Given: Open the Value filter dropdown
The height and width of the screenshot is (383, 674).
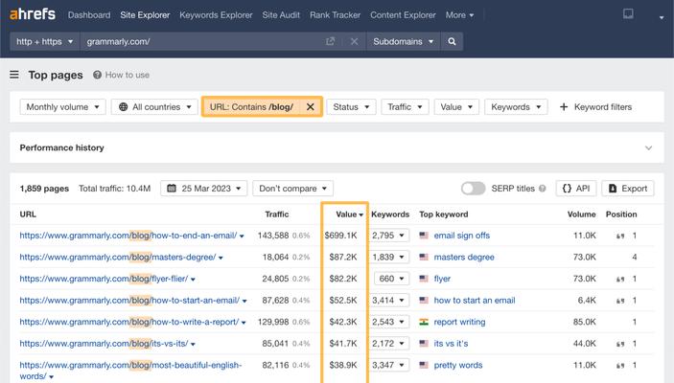Looking at the screenshot, I should pos(456,107).
